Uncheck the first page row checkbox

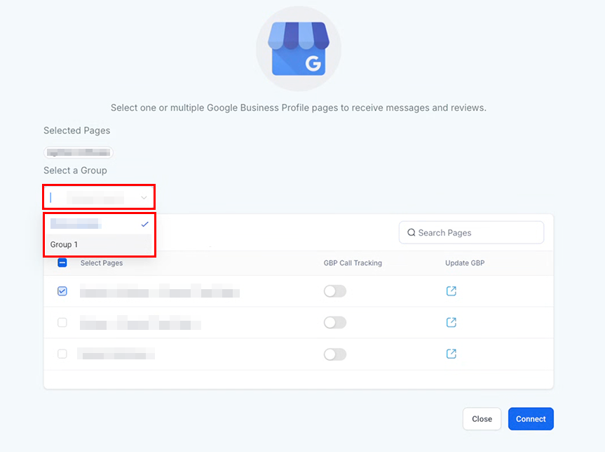pos(62,291)
